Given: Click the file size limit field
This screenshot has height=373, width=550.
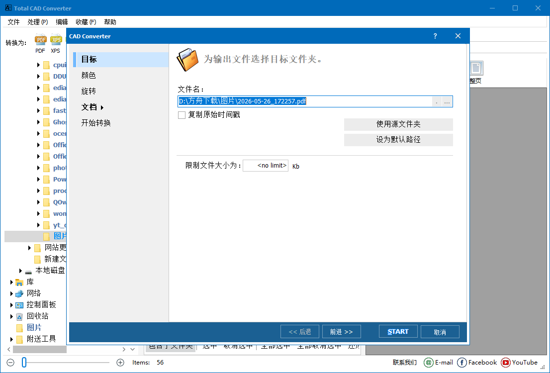Looking at the screenshot, I should [x=266, y=166].
